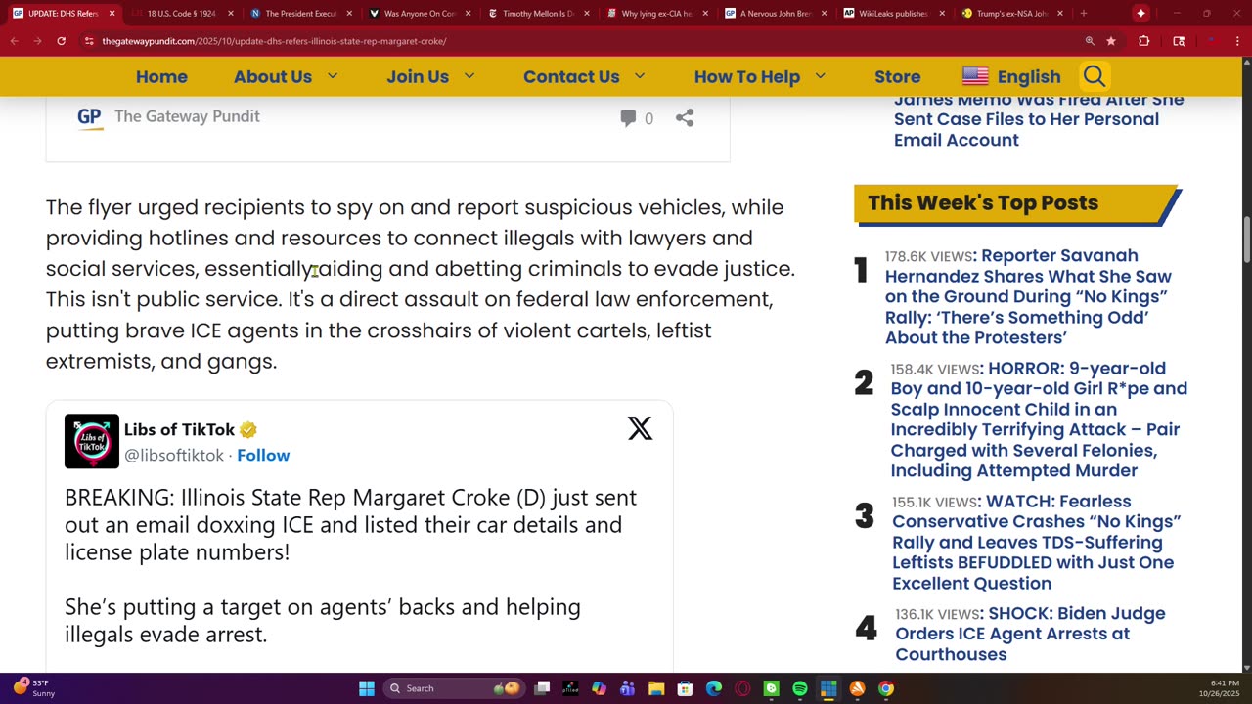The width and height of the screenshot is (1252, 704).
Task: Open the taskbar clock showing 6:41 PM
Action: pyautogui.click(x=1218, y=688)
